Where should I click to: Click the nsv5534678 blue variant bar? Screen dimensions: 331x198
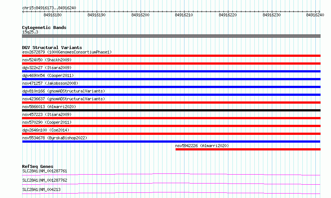point(171,142)
